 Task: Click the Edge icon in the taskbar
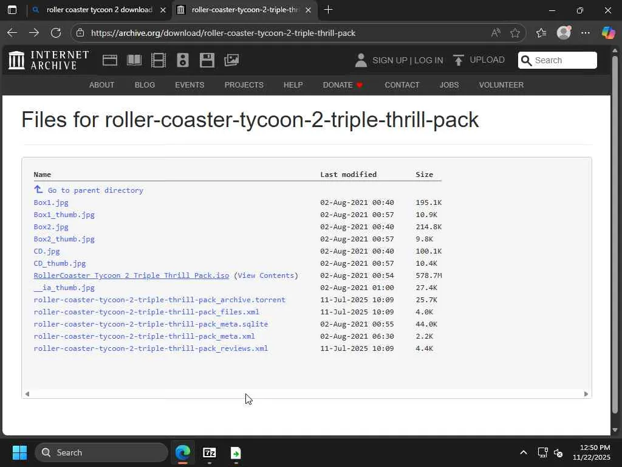click(183, 452)
